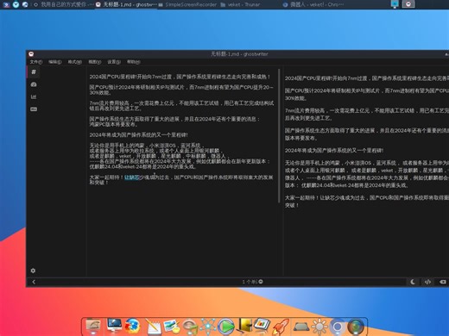Click the ghostwriter app icon in title bar

point(31,54)
